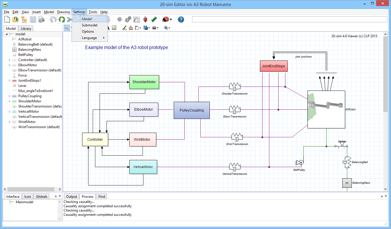This screenshot has height=229, width=391.
Task: Print the model diagram
Action: tap(42, 19)
